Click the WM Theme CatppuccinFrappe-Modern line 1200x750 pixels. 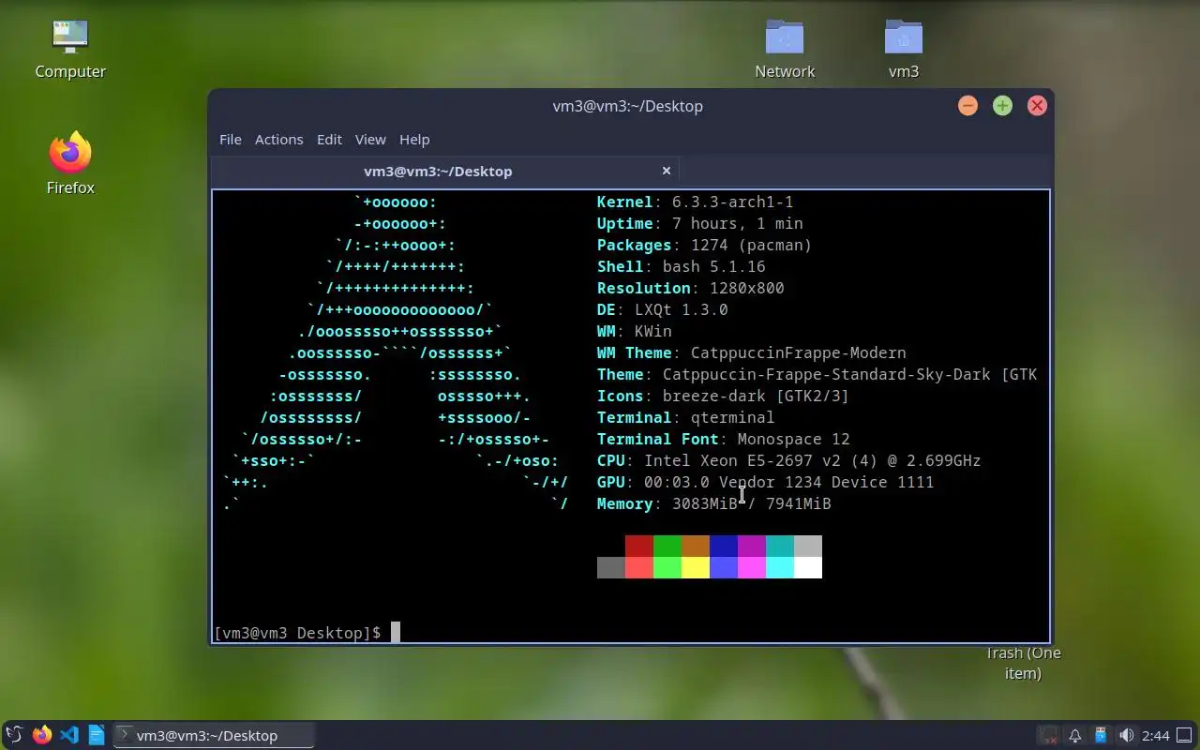pos(751,352)
